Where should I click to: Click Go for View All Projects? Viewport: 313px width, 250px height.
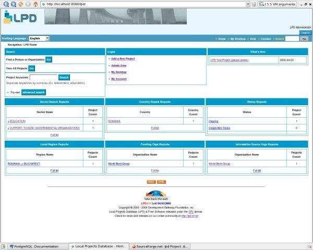[31, 68]
